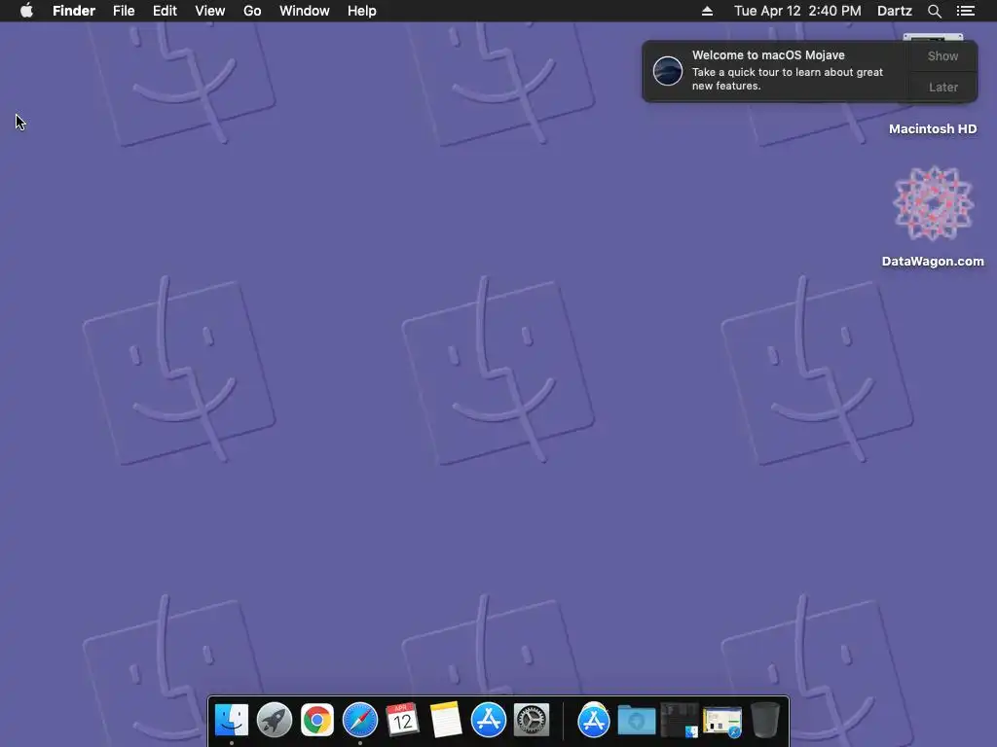This screenshot has width=997, height=747.
Task: Open the Dartz user menu
Action: pos(894,11)
